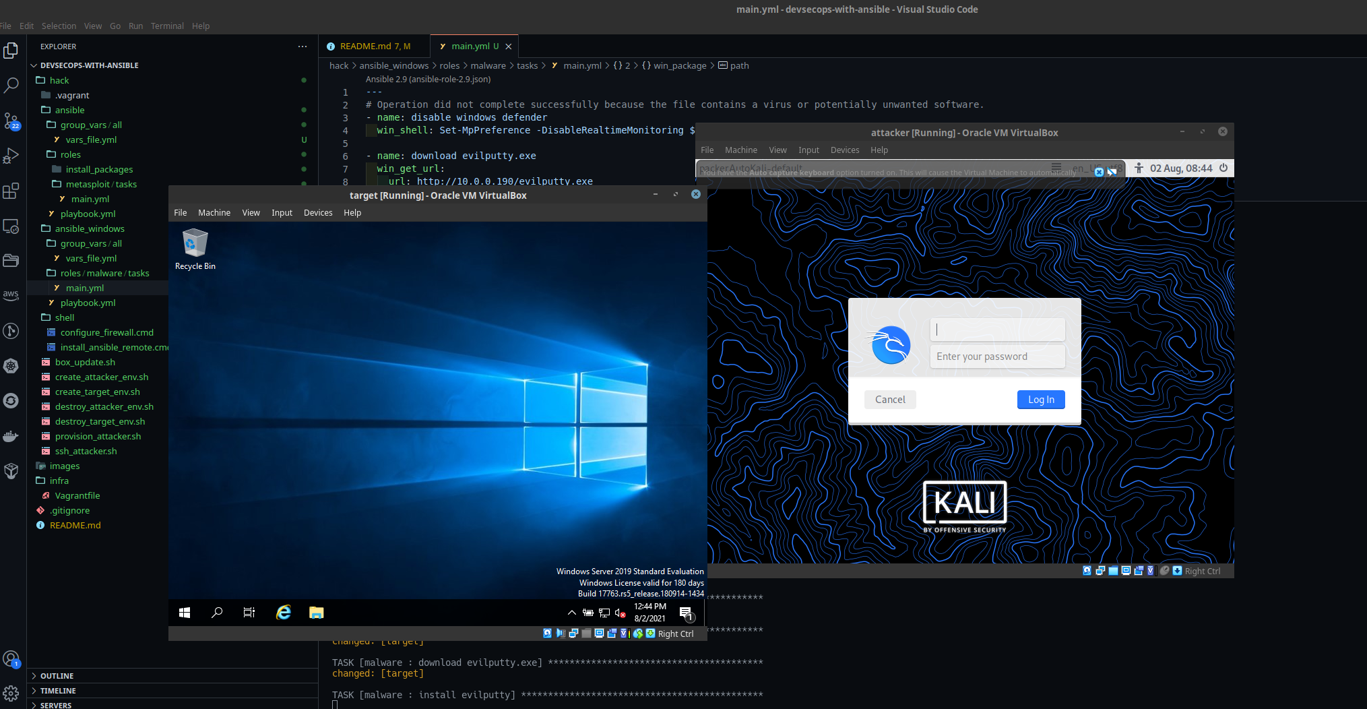The height and width of the screenshot is (709, 1367).
Task: Open File Explorer from target VM taskbar
Action: point(317,613)
